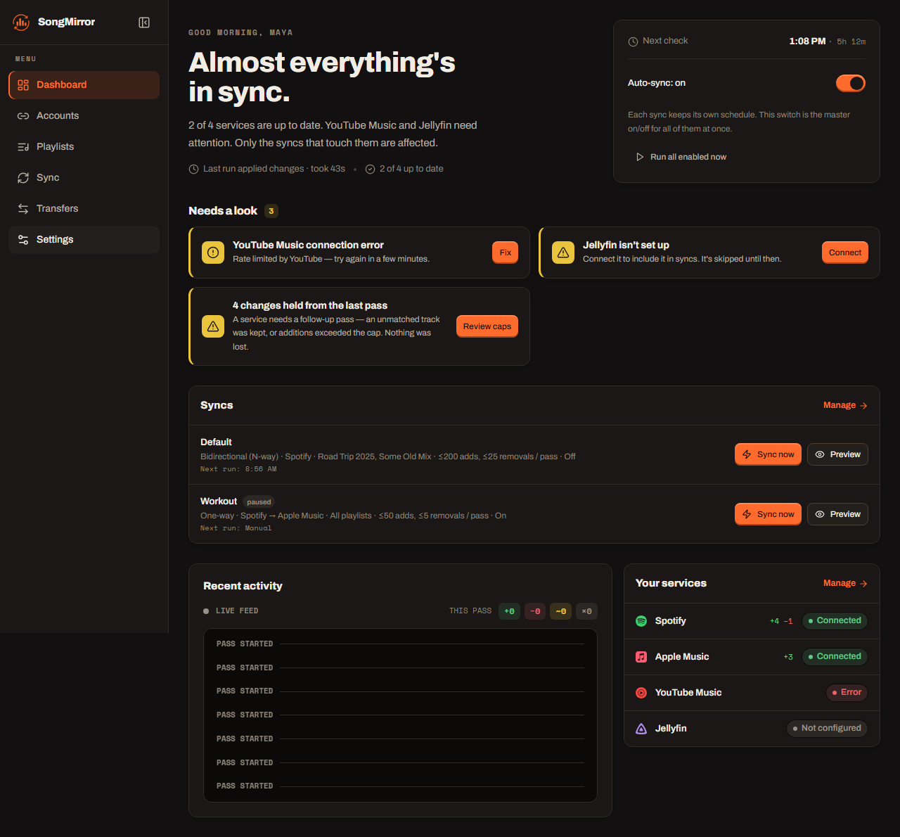Open Settings in the sidebar

click(x=84, y=240)
